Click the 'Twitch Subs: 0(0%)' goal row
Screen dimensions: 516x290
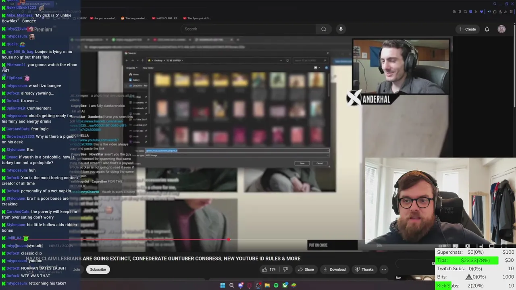(476, 269)
